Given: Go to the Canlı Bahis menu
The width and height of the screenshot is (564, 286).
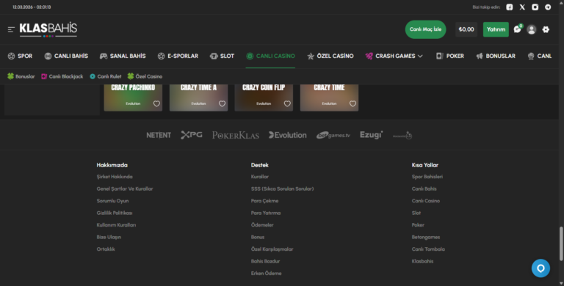Looking at the screenshot, I should tap(66, 56).
